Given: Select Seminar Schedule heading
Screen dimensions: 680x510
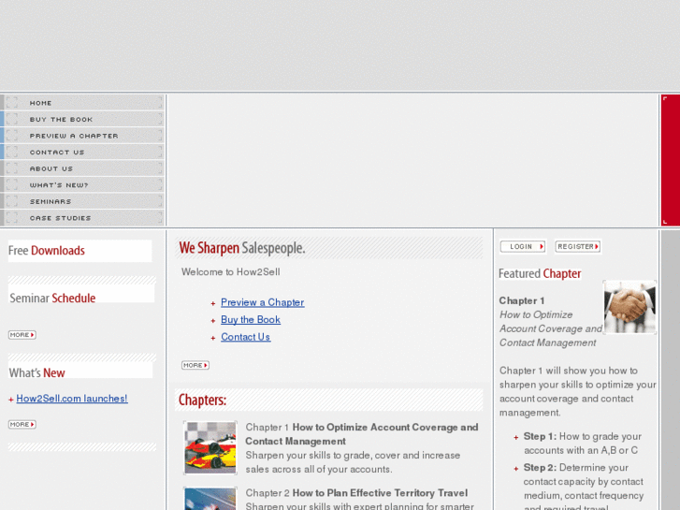Looking at the screenshot, I should click(52, 299).
